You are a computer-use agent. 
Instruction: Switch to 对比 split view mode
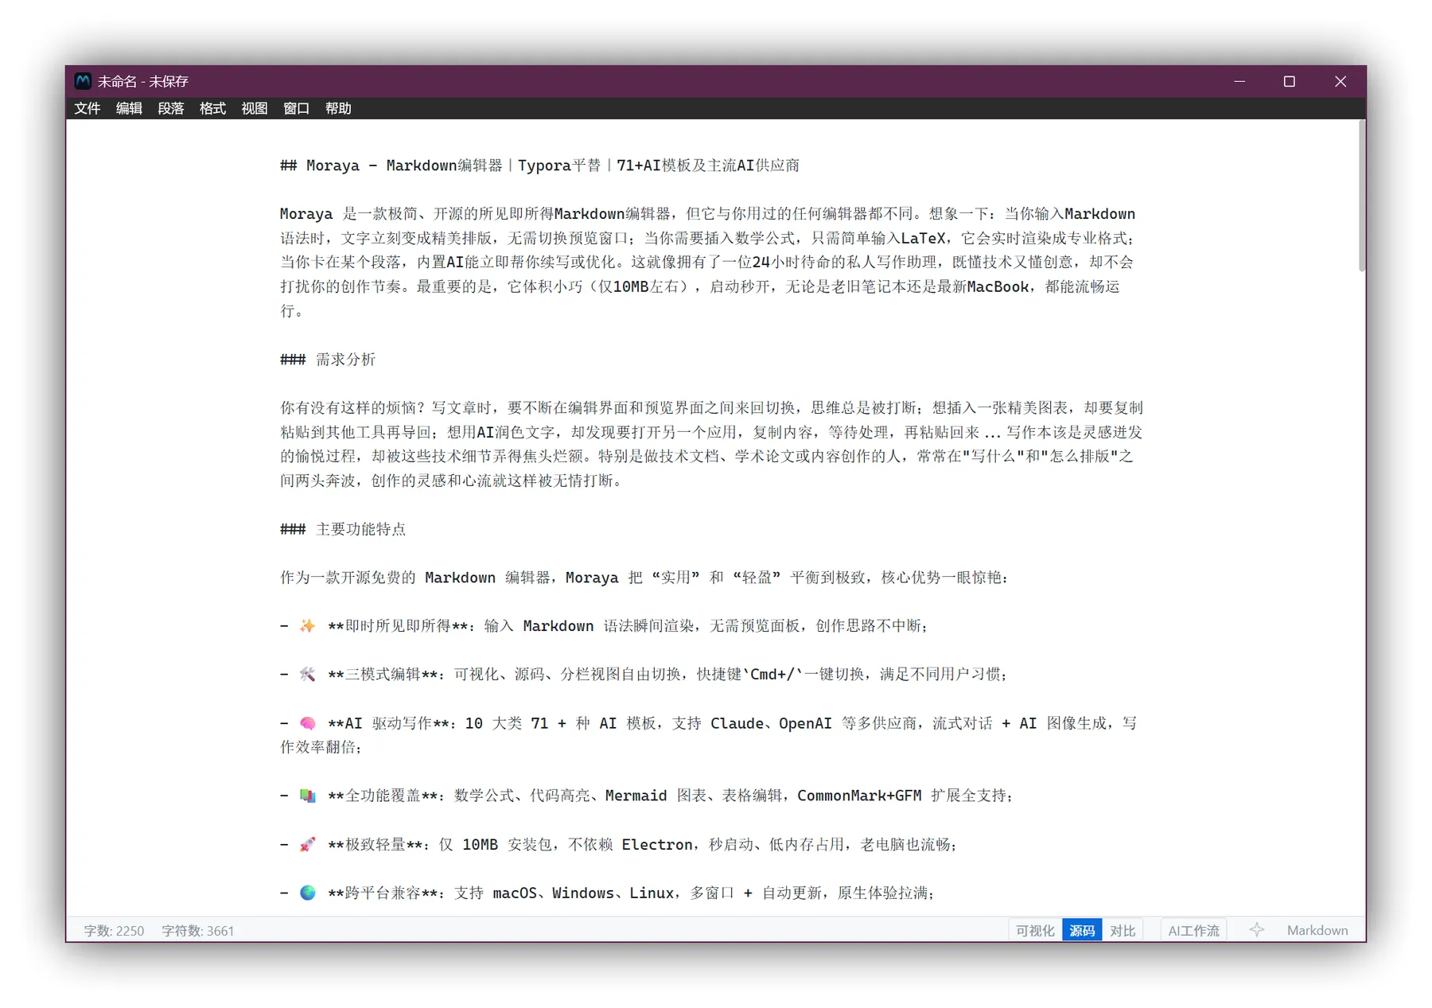point(1123,930)
